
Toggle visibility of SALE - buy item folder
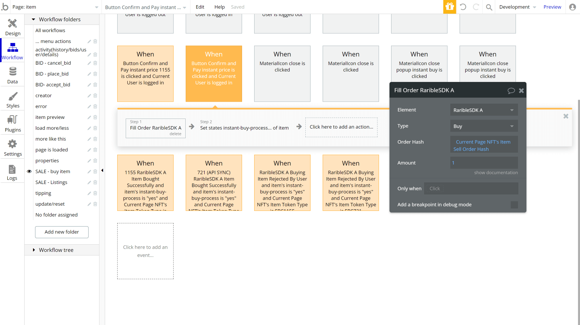[x=29, y=171]
